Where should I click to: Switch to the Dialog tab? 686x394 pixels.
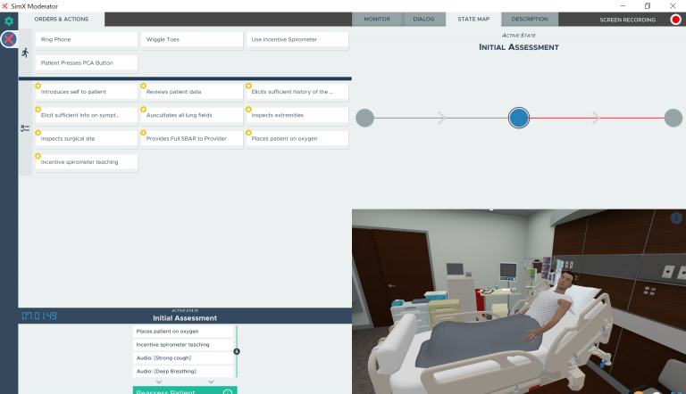coord(423,20)
